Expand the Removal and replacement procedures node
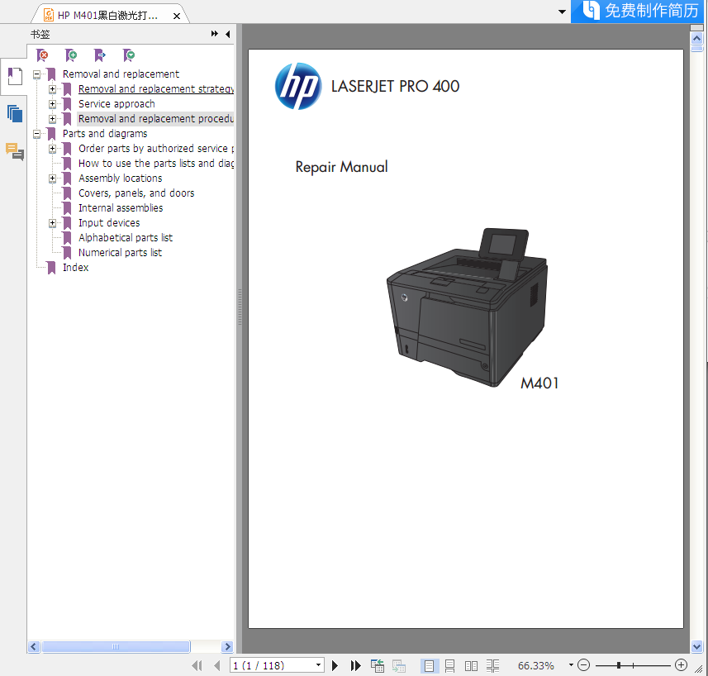 [x=52, y=119]
